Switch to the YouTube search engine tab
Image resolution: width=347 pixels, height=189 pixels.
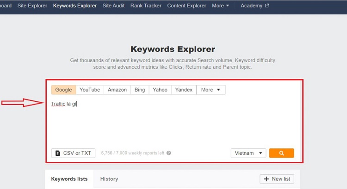pyautogui.click(x=90, y=90)
